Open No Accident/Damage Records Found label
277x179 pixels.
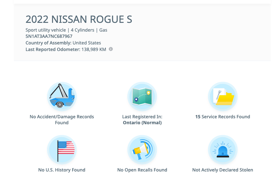[62, 120]
